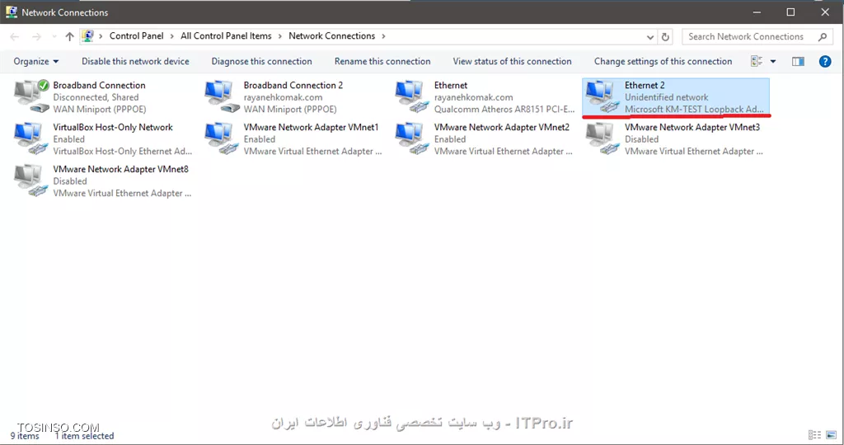Expand the chevron after All Control Panel Items

click(280, 36)
